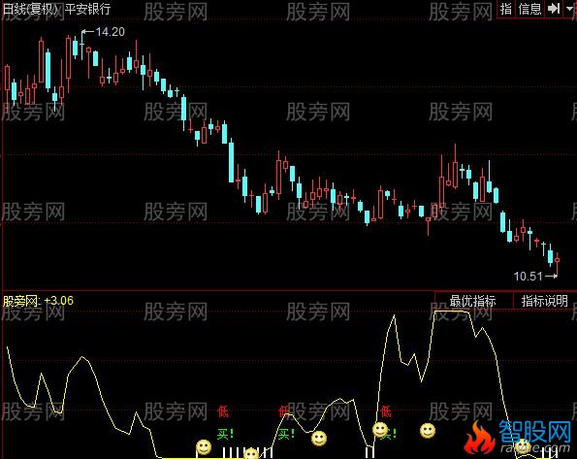Select the candlestick at the 14.20 high
The width and height of the screenshot is (577, 459).
pyautogui.click(x=81, y=45)
